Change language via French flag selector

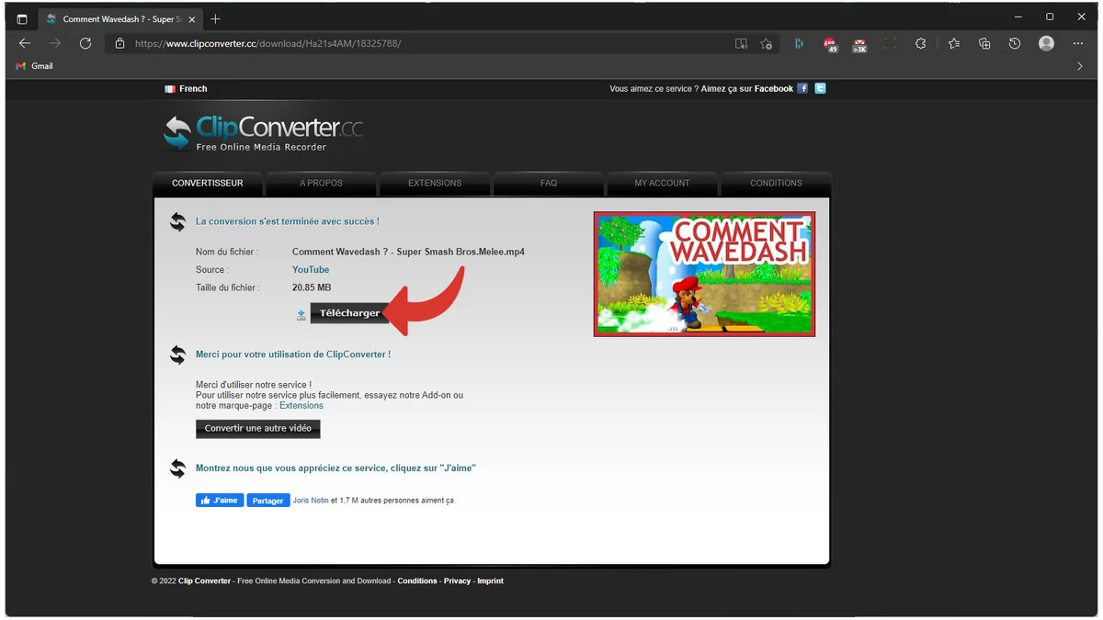pyautogui.click(x=186, y=89)
